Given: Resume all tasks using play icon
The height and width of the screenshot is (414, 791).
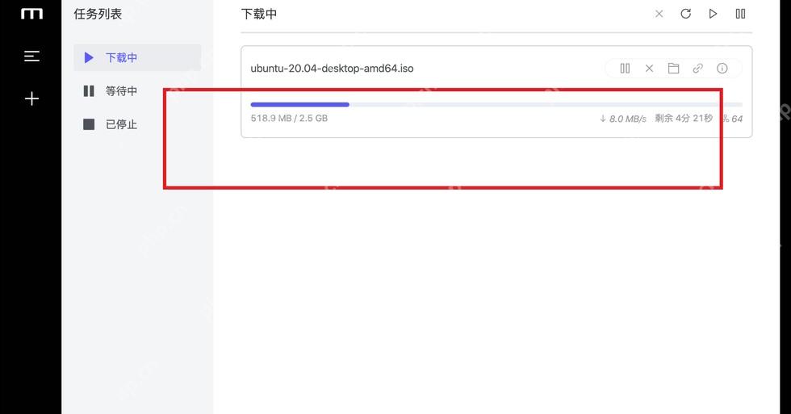Looking at the screenshot, I should [x=713, y=14].
